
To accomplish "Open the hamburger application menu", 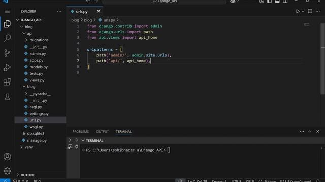I will 7,11.
